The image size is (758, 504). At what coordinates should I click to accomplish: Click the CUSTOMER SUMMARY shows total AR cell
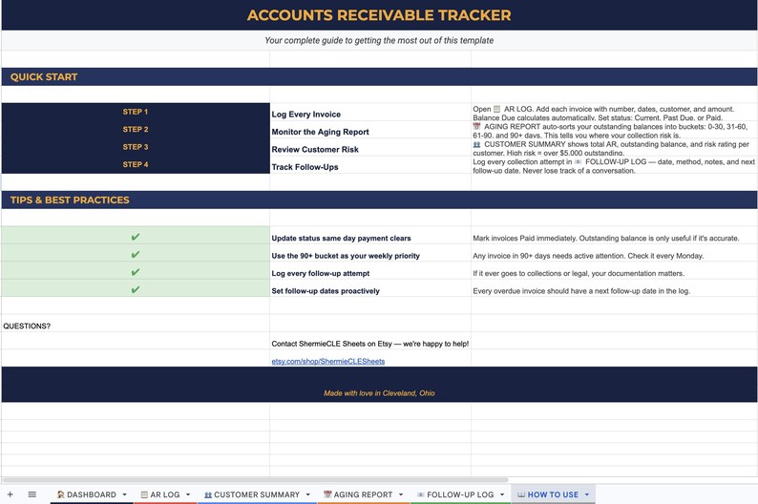click(x=614, y=148)
